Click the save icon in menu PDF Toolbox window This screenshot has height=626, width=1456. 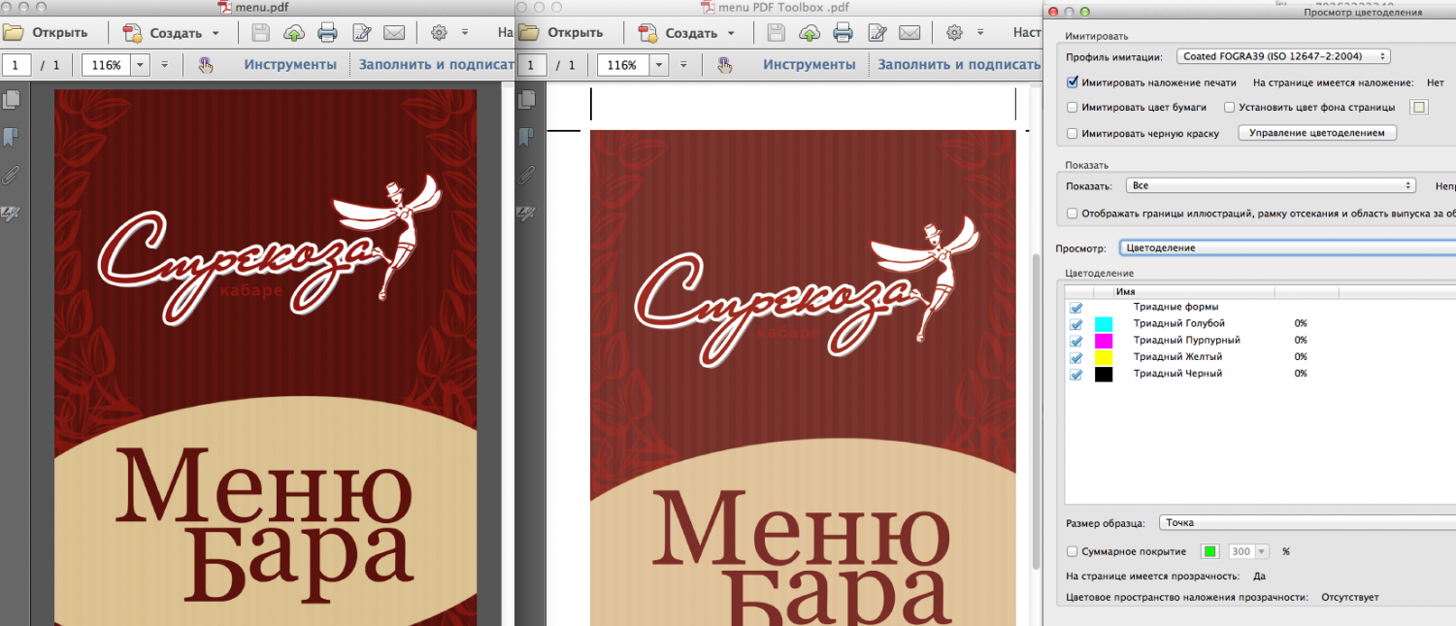[x=776, y=32]
